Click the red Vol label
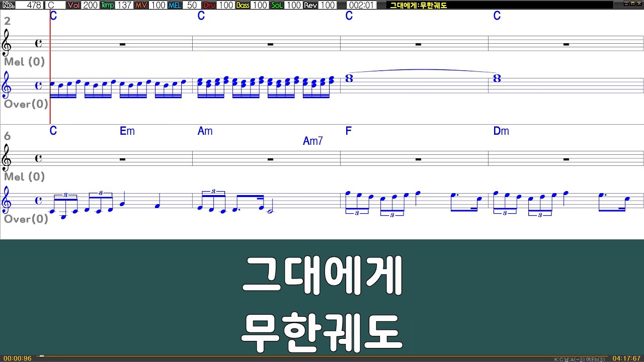The height and width of the screenshot is (362, 644). (73, 5)
